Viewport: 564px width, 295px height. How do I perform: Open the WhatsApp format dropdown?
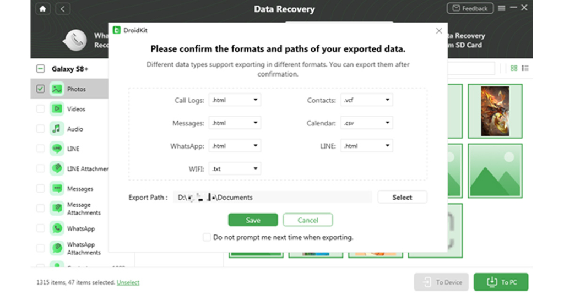(x=235, y=146)
